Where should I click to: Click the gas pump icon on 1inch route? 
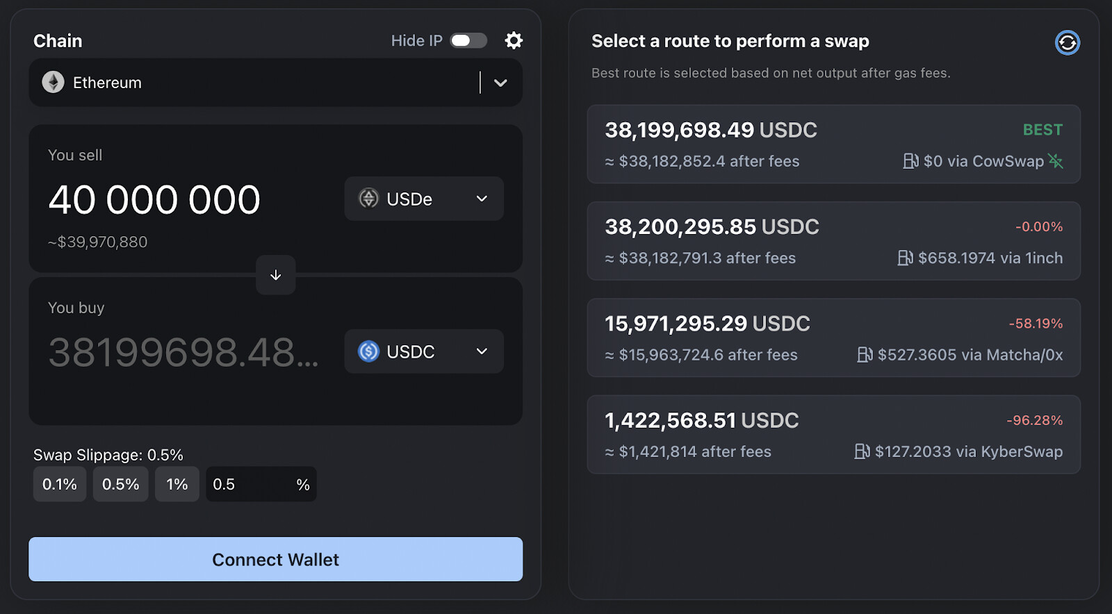pos(905,258)
